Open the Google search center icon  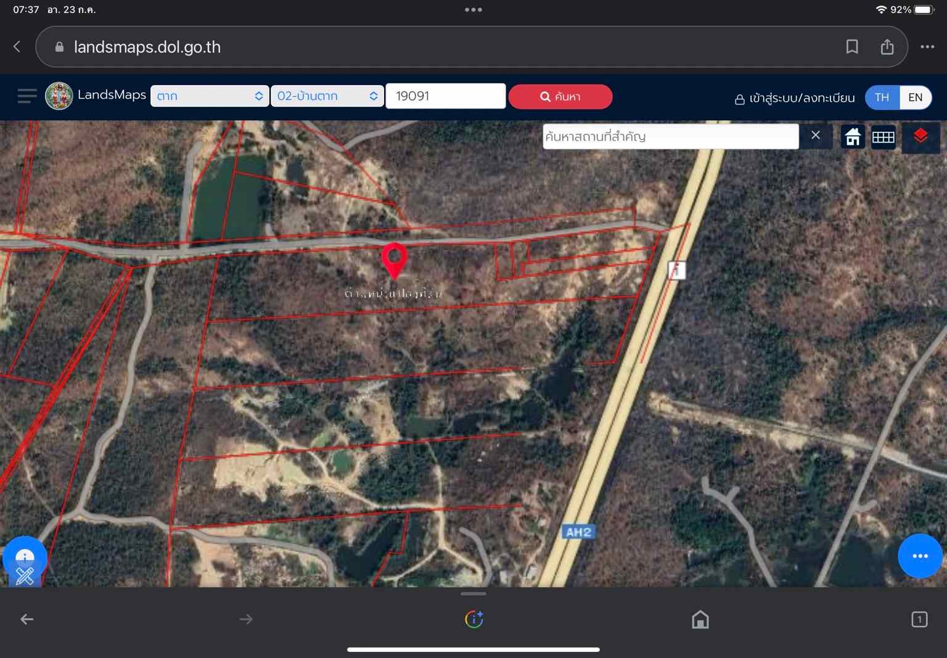473,619
